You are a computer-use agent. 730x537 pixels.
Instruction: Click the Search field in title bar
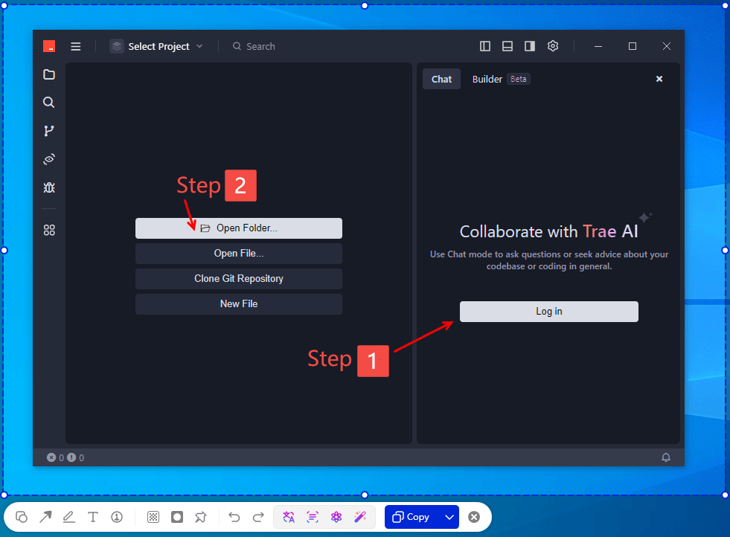tap(254, 46)
